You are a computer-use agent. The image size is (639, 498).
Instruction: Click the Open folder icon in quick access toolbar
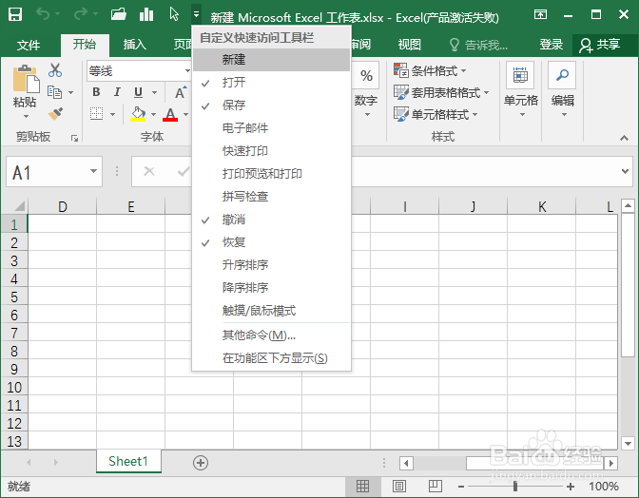pyautogui.click(x=118, y=14)
